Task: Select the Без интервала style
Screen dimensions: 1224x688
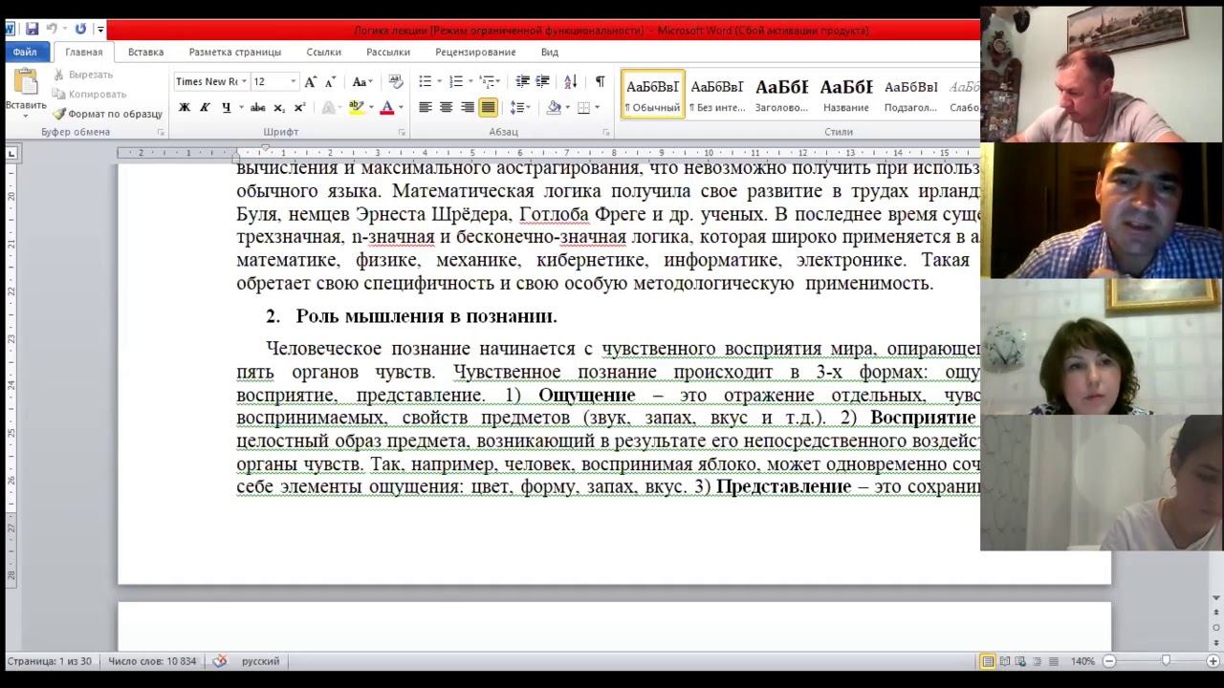Action: coord(717,94)
